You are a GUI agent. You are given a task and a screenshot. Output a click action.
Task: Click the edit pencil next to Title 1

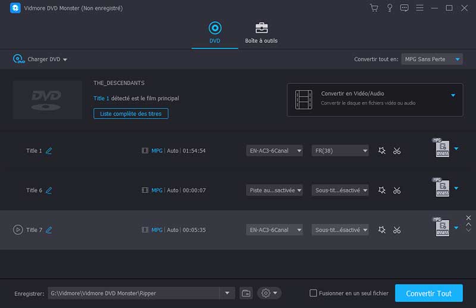point(49,151)
